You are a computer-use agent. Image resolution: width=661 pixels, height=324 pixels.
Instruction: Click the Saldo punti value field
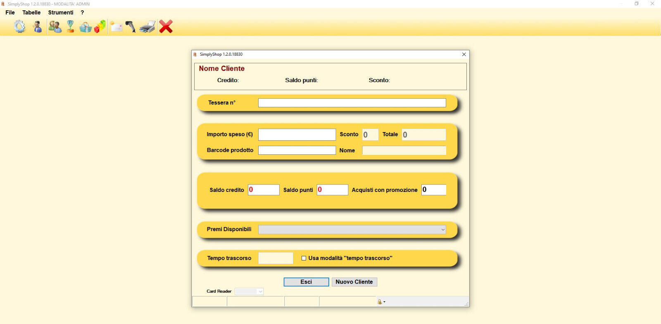(333, 190)
